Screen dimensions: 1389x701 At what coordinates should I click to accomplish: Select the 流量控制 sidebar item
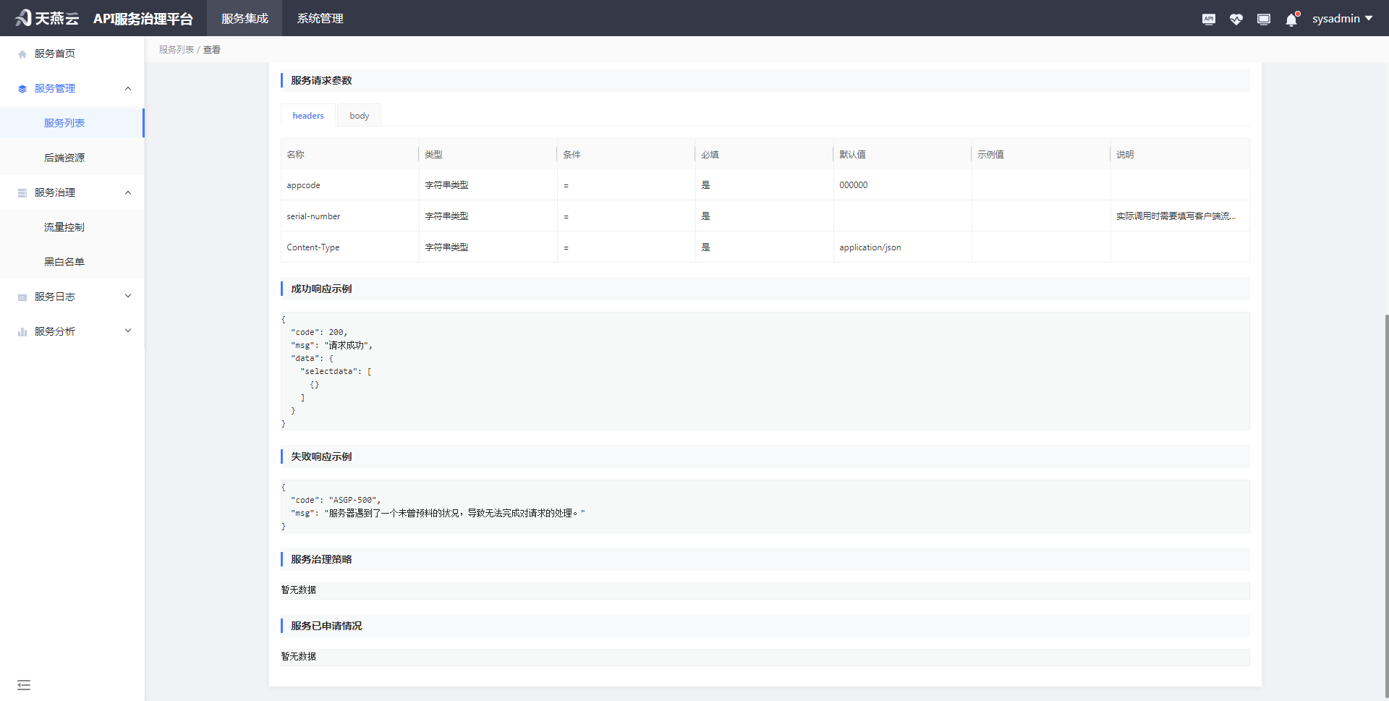pos(64,226)
